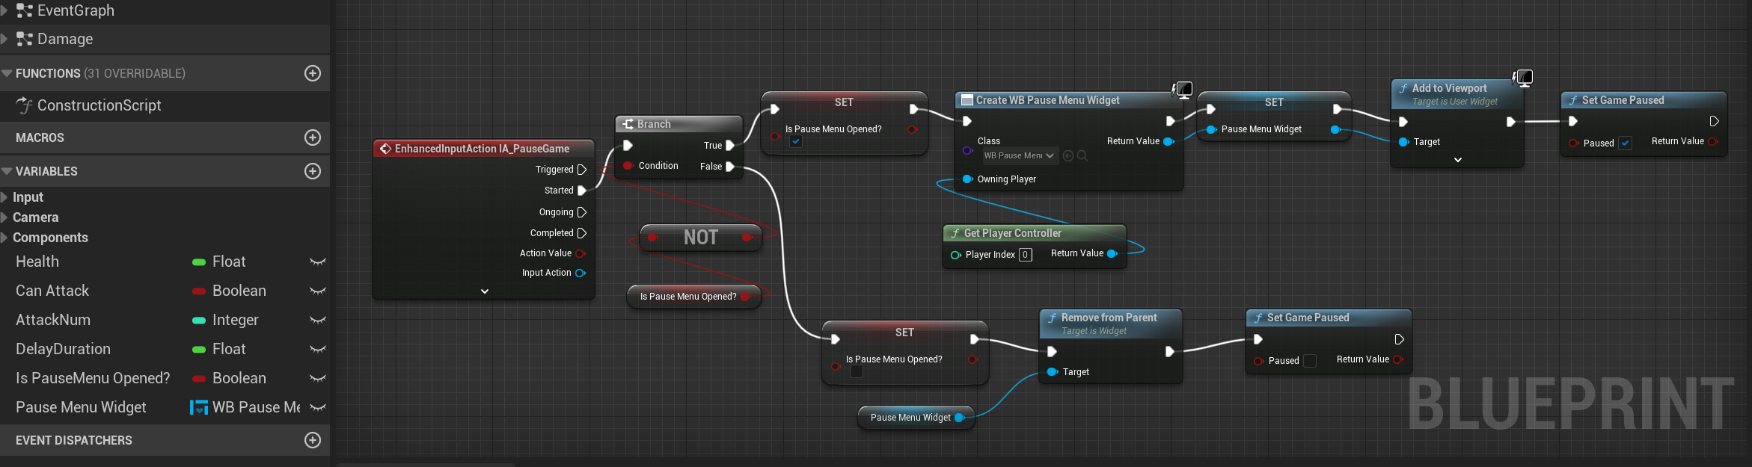Image resolution: width=1752 pixels, height=467 pixels.
Task: Click Pause Menu Widget object type icon
Action: [199, 407]
